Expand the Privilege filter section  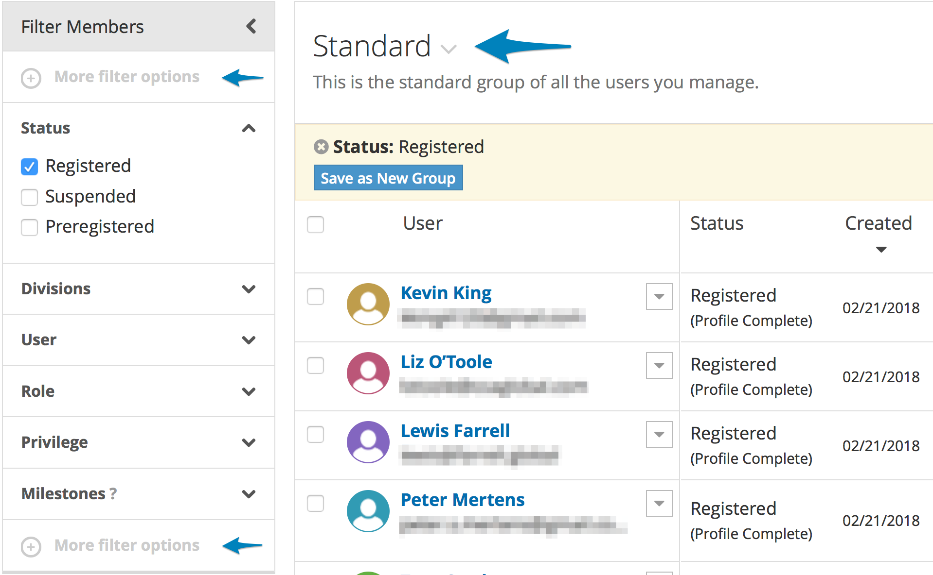click(x=249, y=442)
